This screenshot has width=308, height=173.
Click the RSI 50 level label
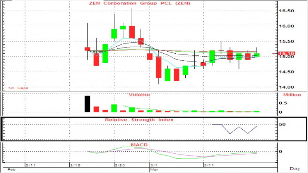point(282,124)
